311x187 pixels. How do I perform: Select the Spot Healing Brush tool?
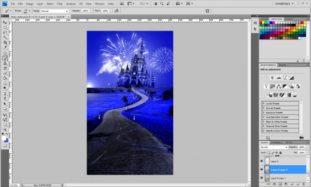coord(5,53)
